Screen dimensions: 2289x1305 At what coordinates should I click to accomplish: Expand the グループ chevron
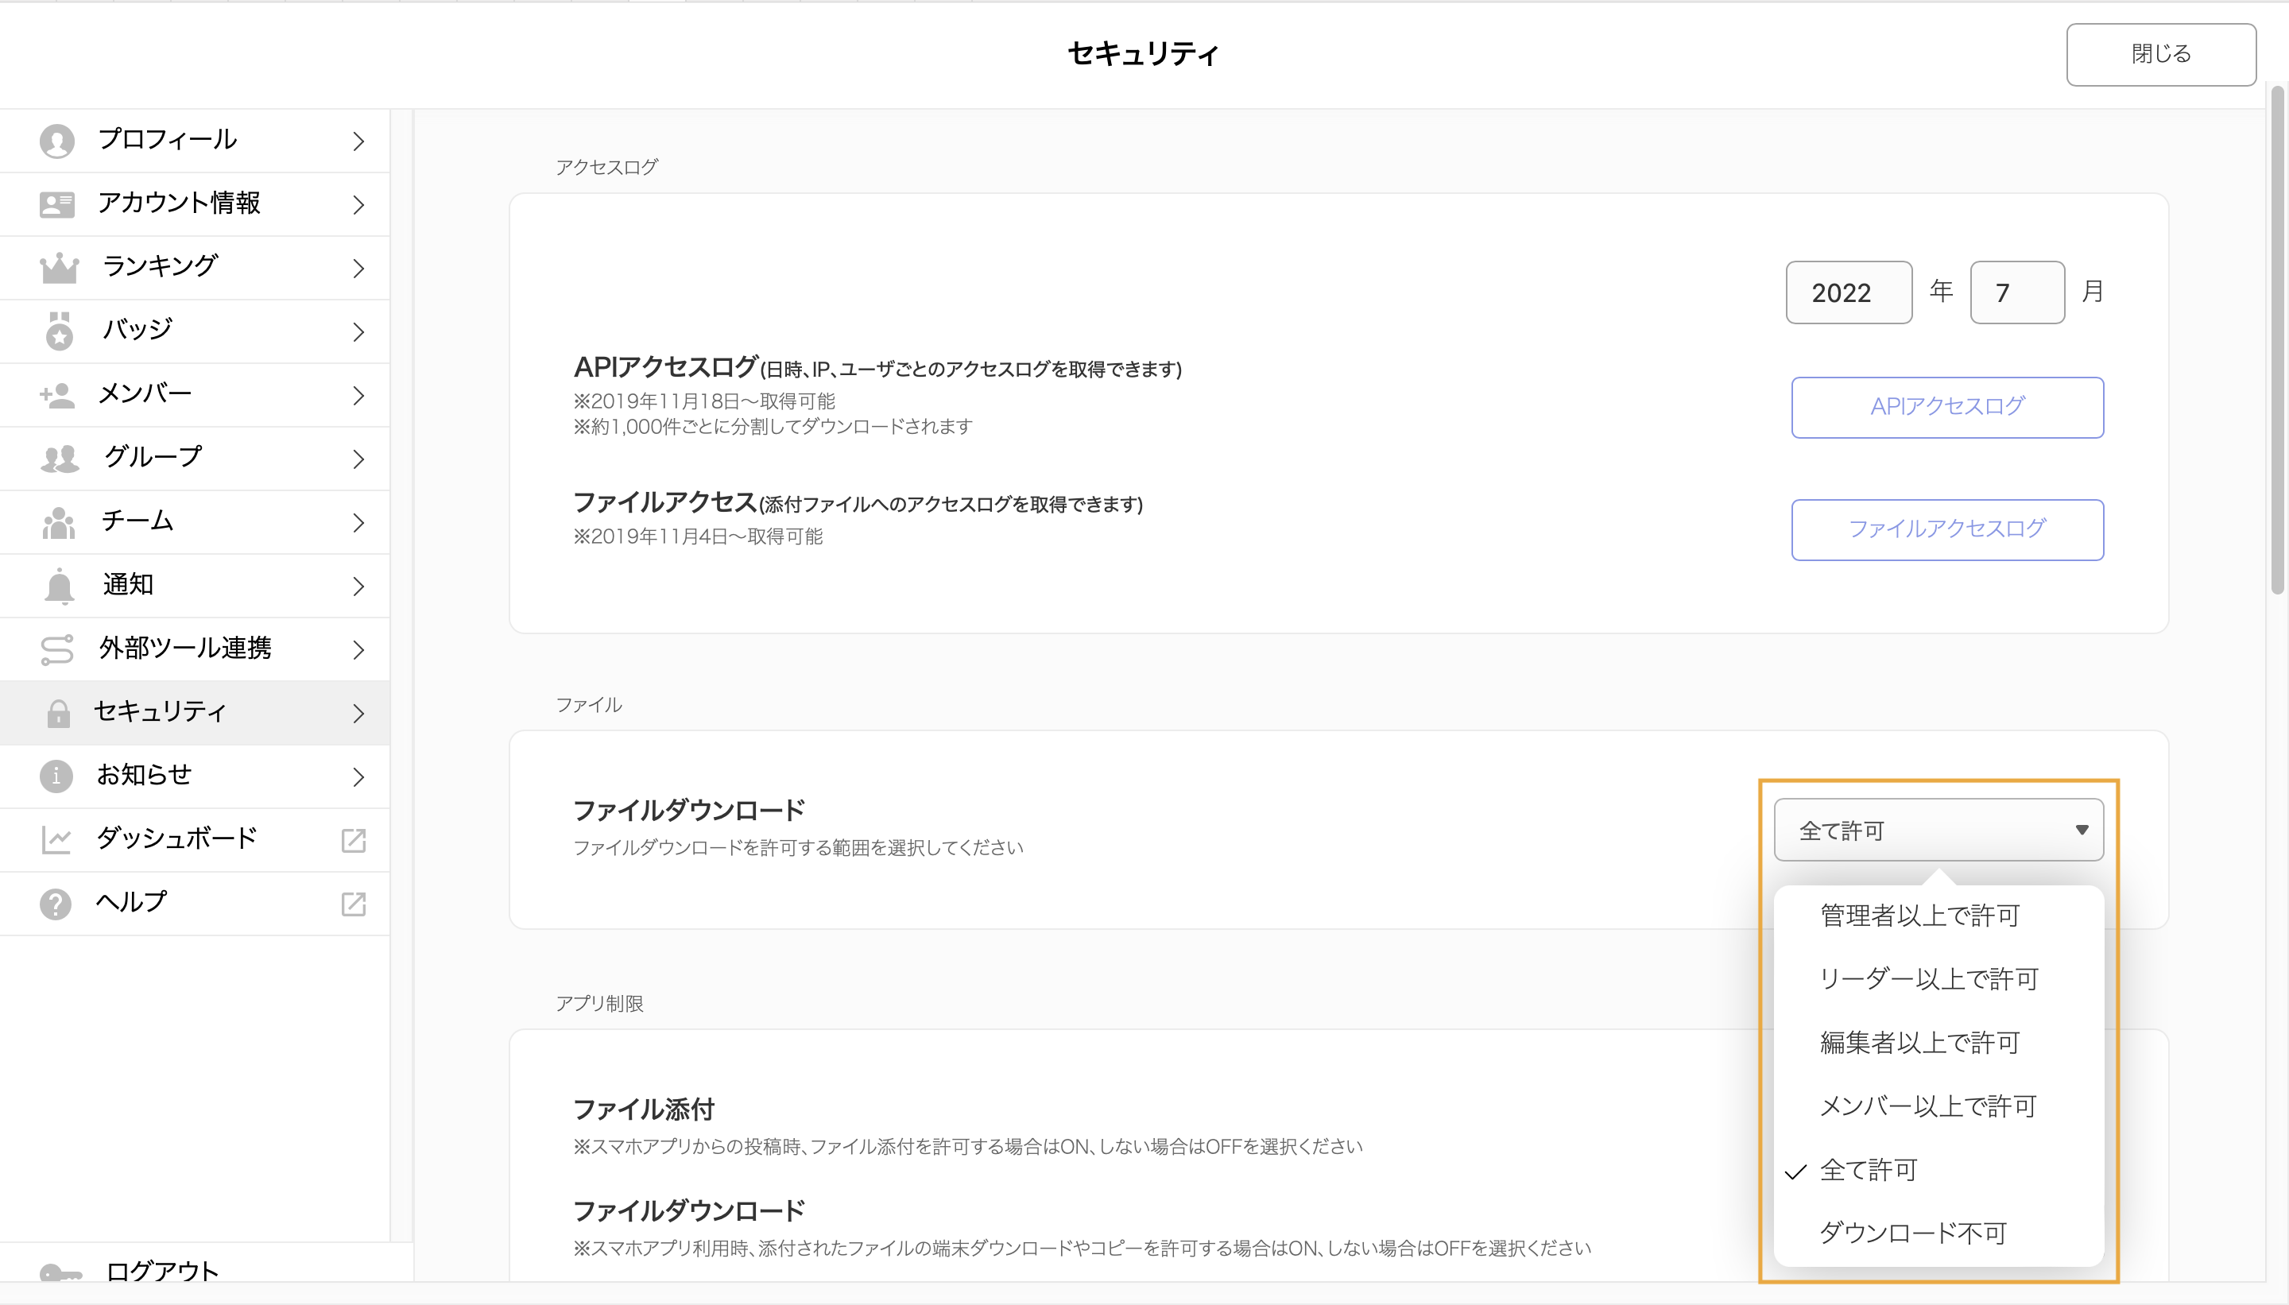(358, 459)
